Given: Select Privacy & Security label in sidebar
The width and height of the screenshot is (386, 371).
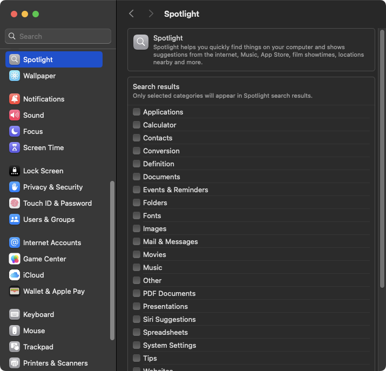Looking at the screenshot, I should [53, 187].
